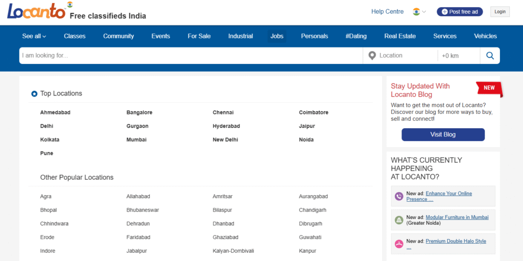
Task: Choose Aurangabad from popular locations
Action: click(313, 197)
